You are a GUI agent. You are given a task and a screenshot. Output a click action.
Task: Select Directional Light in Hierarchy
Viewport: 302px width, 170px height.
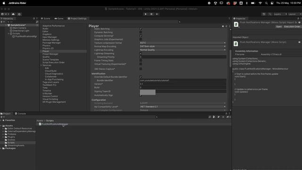pyautogui.click(x=19, y=31)
